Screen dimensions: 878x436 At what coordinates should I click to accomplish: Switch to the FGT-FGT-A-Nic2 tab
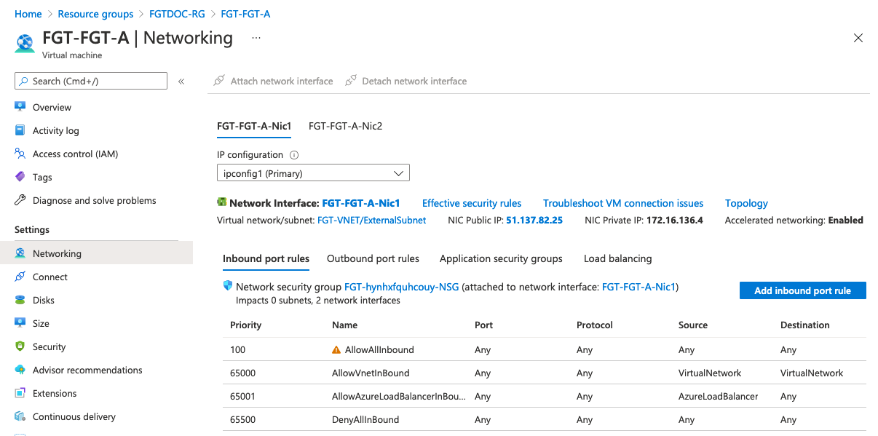(x=345, y=126)
